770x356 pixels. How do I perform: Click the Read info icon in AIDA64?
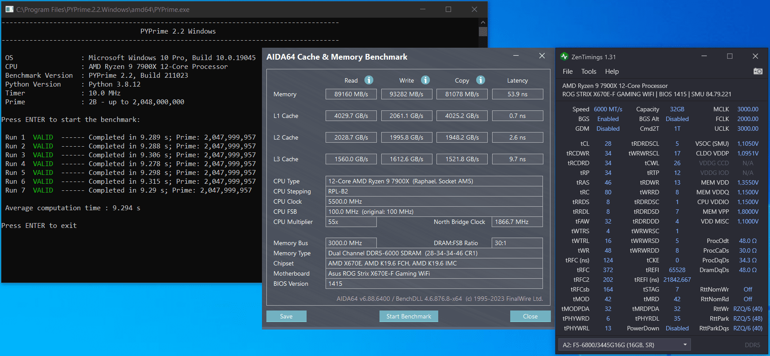point(369,80)
